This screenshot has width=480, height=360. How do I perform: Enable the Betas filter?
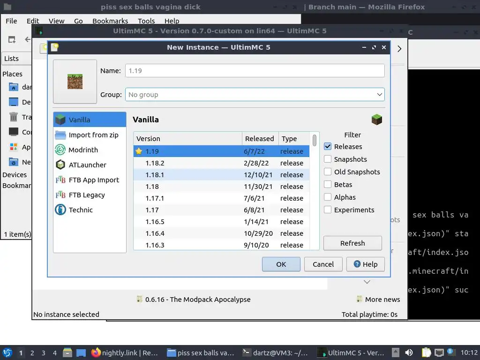[x=328, y=184]
